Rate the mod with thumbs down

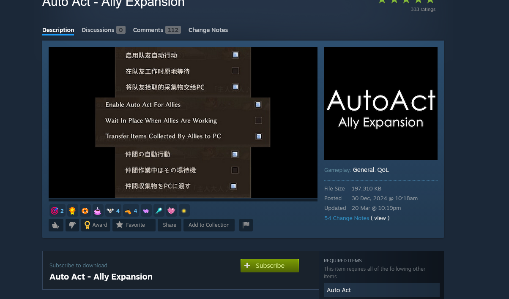click(x=72, y=225)
